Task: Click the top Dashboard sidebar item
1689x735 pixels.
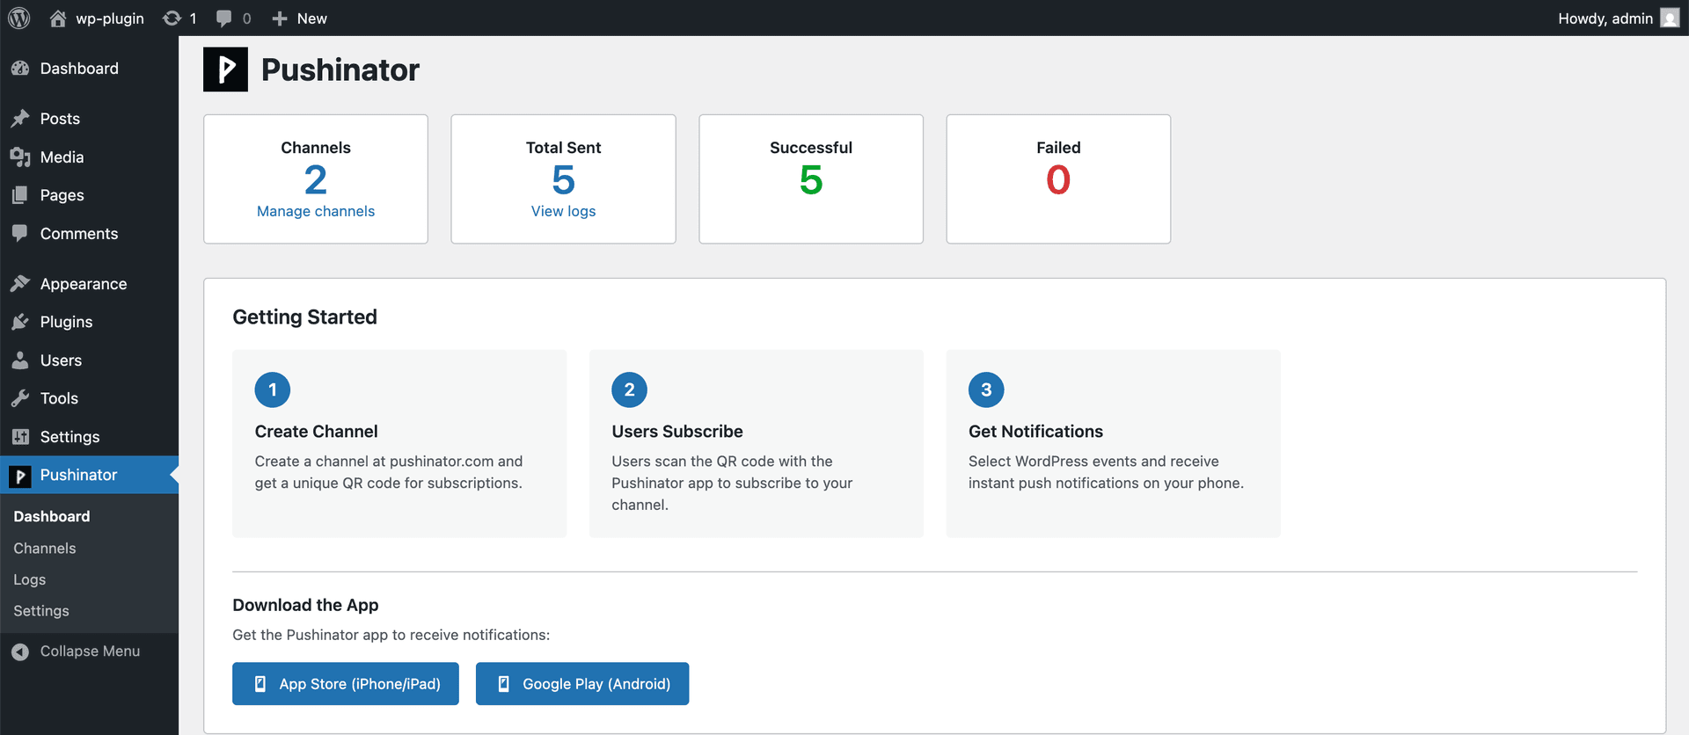Action: [x=89, y=68]
